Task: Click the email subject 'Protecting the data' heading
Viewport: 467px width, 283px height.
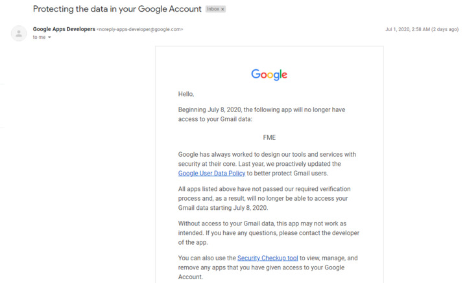Action: (x=117, y=9)
